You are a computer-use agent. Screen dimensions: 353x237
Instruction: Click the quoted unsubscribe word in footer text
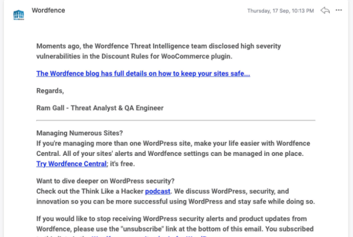point(142,229)
